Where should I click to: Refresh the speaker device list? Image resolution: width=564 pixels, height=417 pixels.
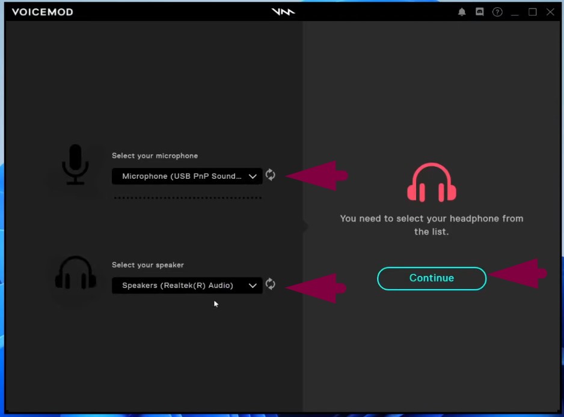tap(271, 284)
